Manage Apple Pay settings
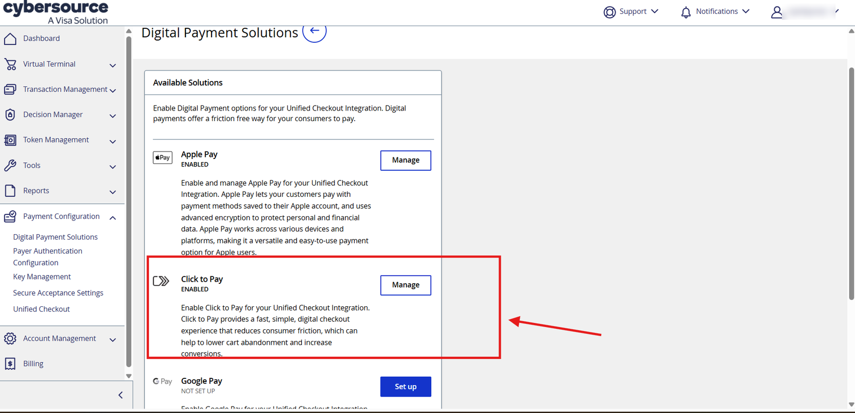Screen dimensions: 855x413 click(406, 160)
